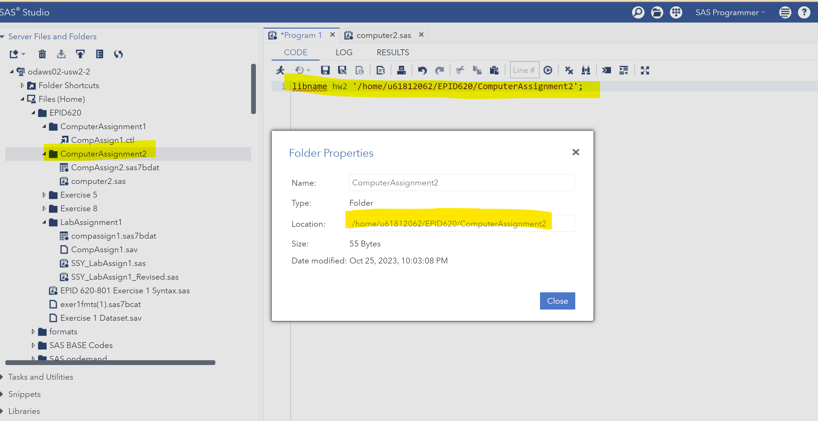Maximize the editor view icon
Viewport: 818px width, 421px height.
click(645, 70)
